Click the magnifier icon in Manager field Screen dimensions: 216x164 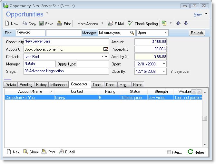[x=132, y=33]
